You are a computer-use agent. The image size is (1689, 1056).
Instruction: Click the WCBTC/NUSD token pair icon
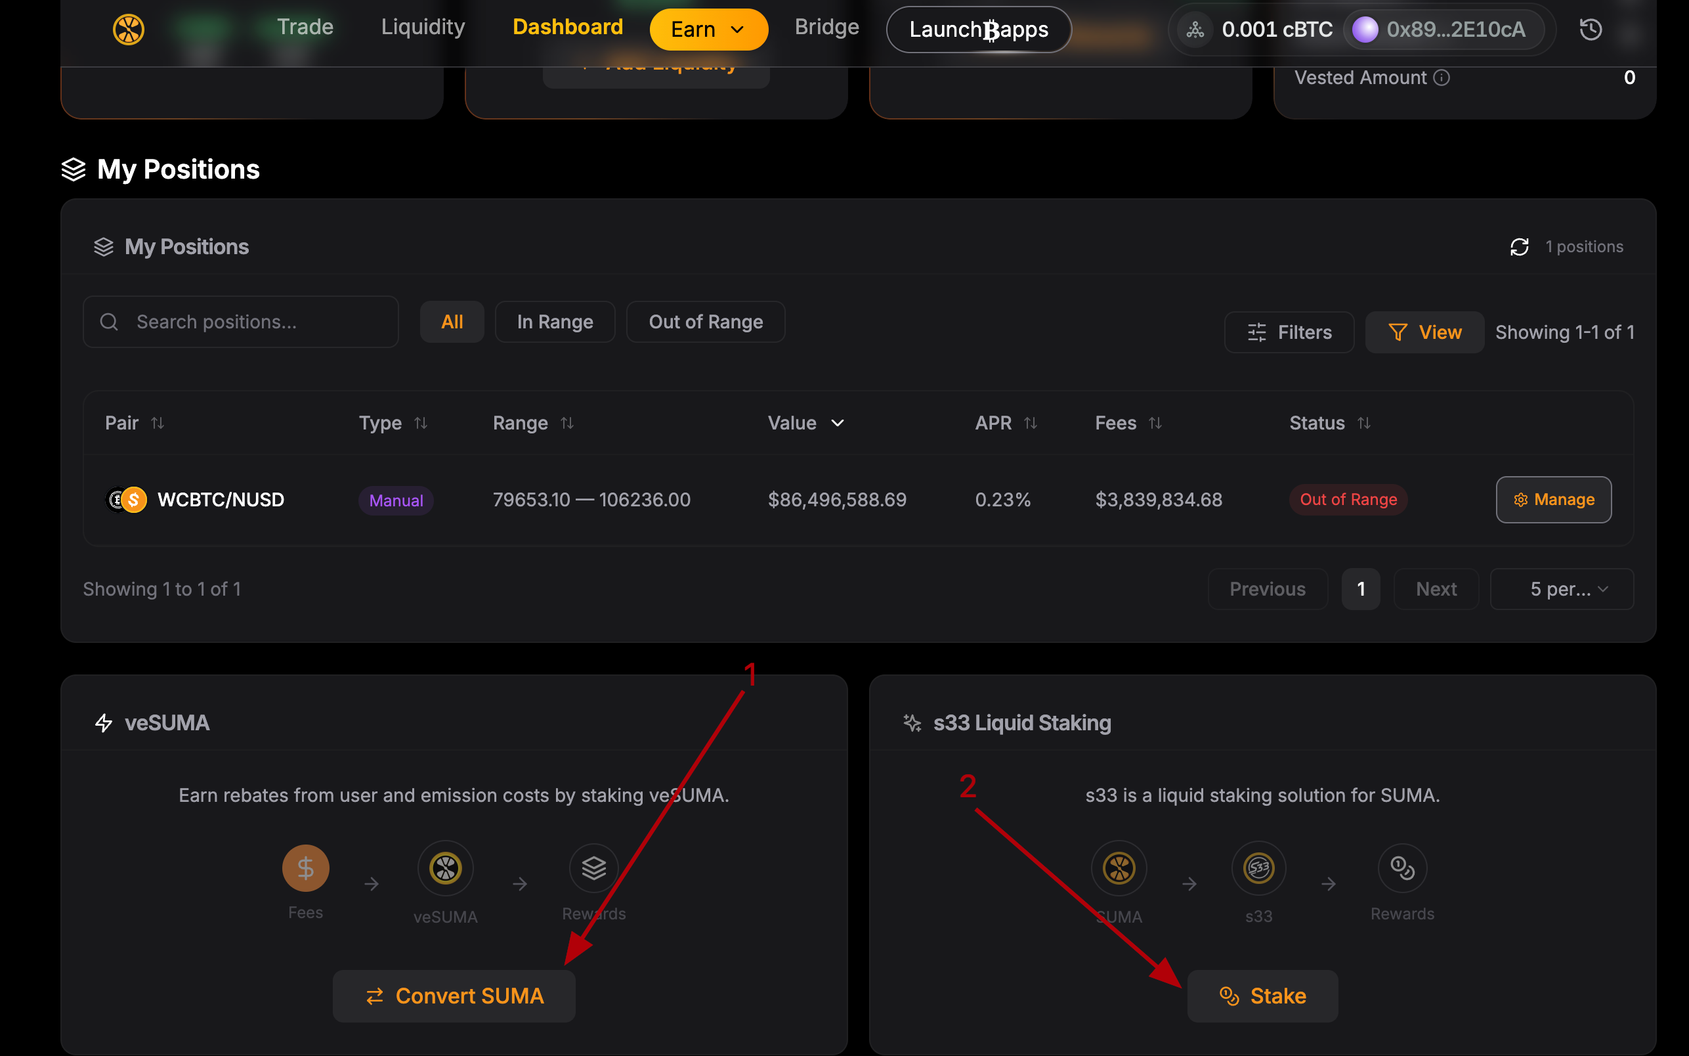click(x=125, y=499)
